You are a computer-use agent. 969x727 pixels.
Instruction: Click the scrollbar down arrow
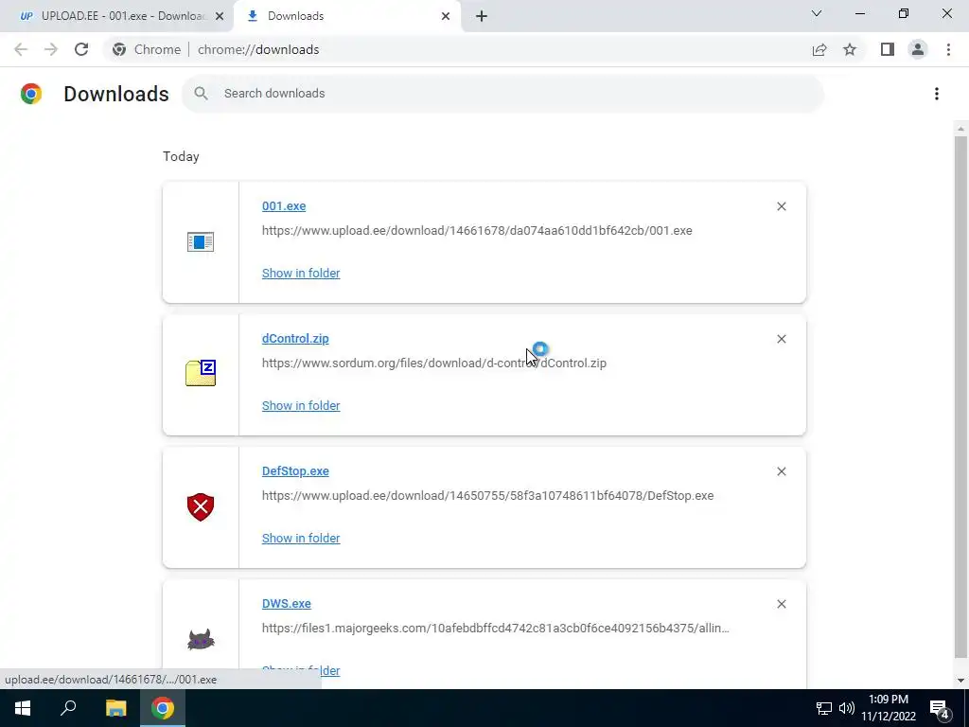960,681
